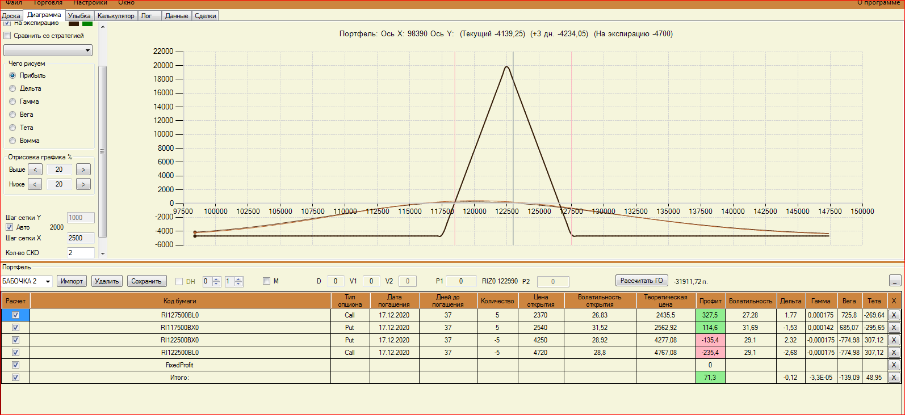Click the Профит column header
Viewport: 905px width, 415px height.
point(710,301)
